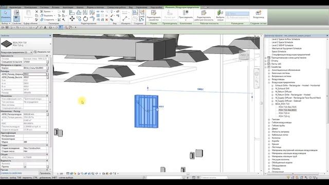Close the Project Browser panel
This screenshot has width=329, height=185.
click(x=327, y=35)
